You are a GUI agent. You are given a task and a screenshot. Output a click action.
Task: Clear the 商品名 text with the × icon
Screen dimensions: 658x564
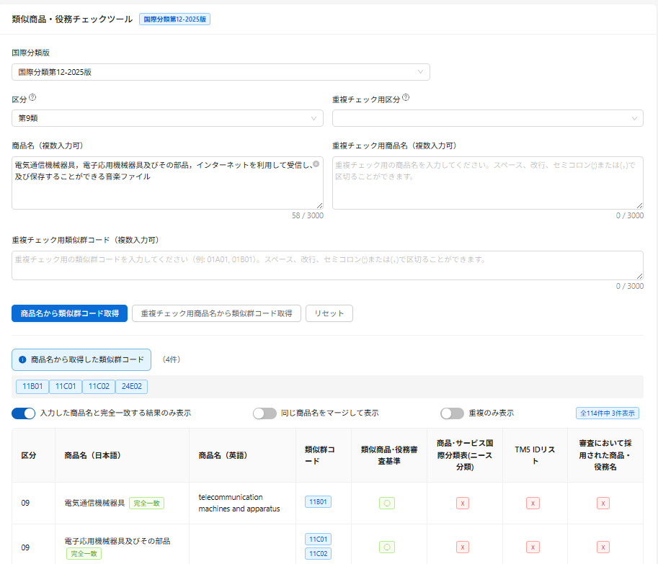pyautogui.click(x=315, y=164)
